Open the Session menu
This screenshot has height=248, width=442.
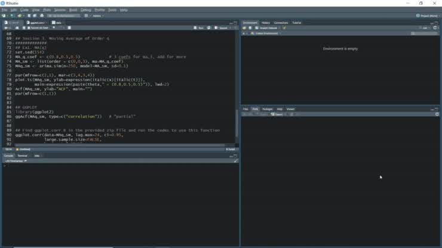point(60,10)
